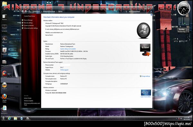Click the address bar refresh button

click(x=126, y=12)
